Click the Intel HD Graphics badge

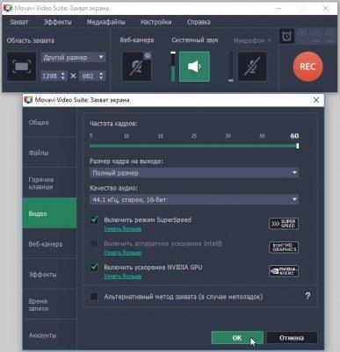[284, 248]
